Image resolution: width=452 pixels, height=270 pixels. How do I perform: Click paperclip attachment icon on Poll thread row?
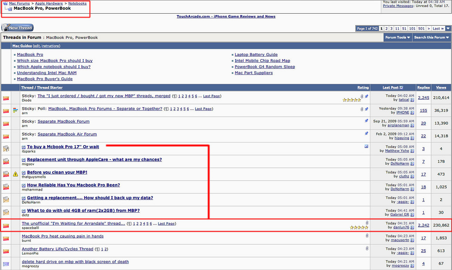[362, 109]
